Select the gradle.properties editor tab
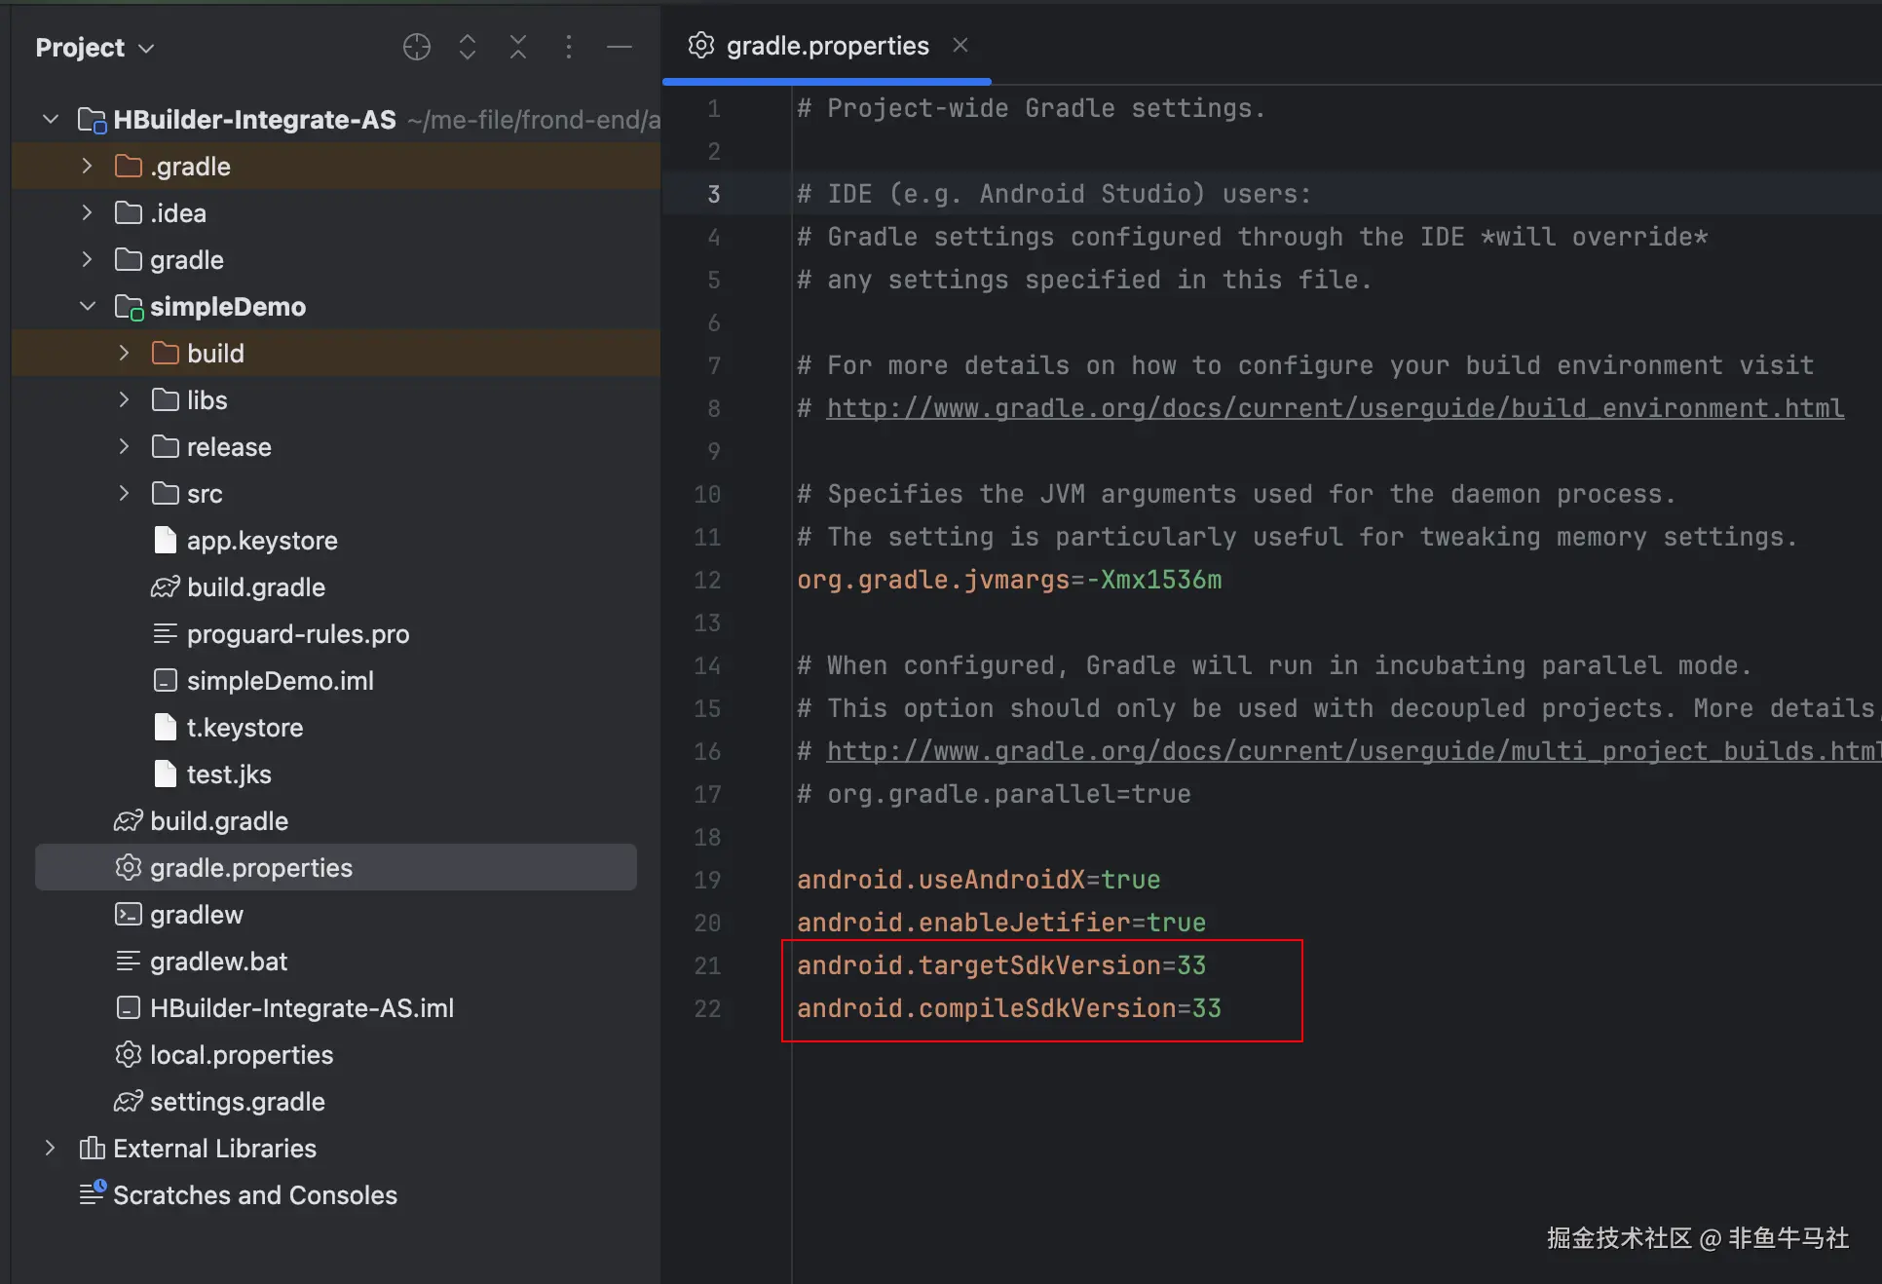The width and height of the screenshot is (1882, 1284). 826,46
